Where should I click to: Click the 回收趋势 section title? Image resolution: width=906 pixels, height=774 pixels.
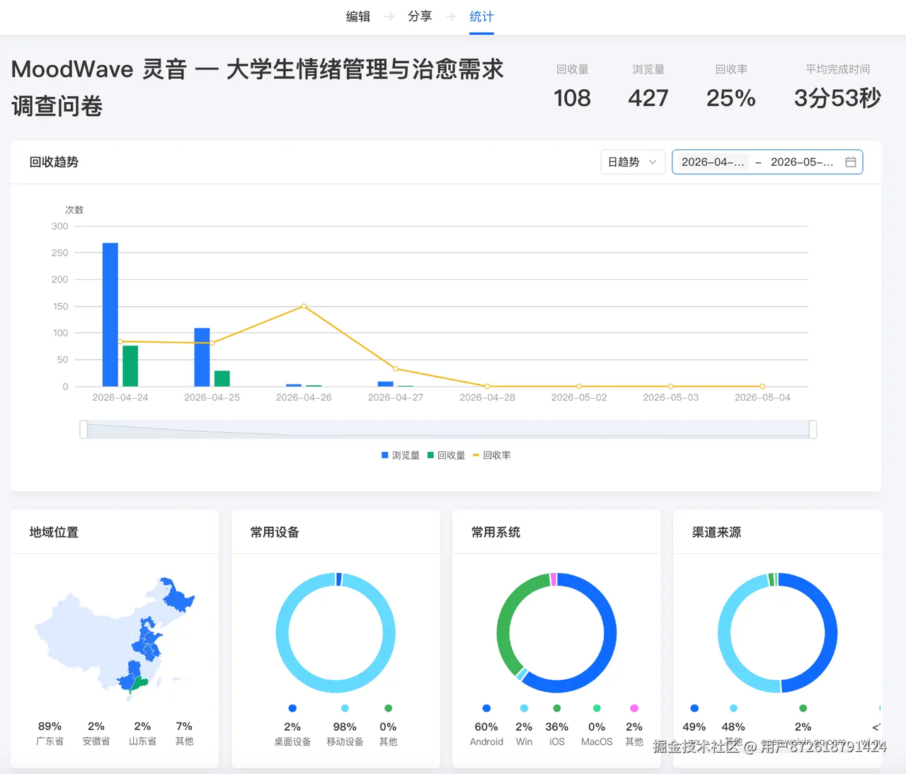(x=54, y=162)
